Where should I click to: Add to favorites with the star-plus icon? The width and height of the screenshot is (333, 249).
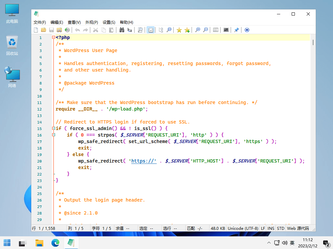point(187,30)
